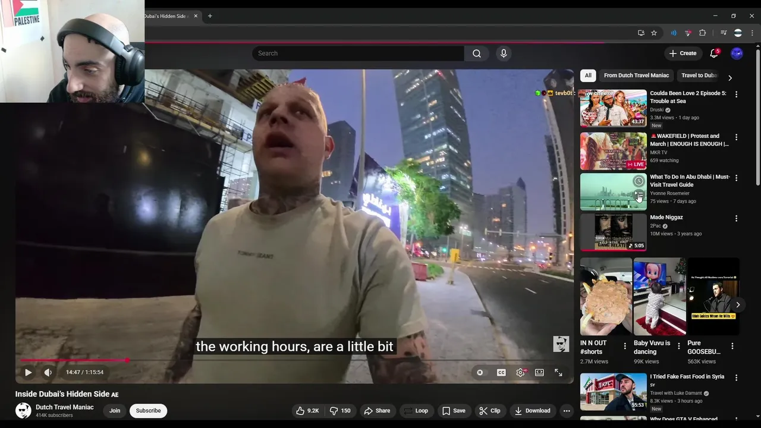Image resolution: width=761 pixels, height=428 pixels.
Task: Open WAKEFIELD Protest live title
Action: (689, 140)
